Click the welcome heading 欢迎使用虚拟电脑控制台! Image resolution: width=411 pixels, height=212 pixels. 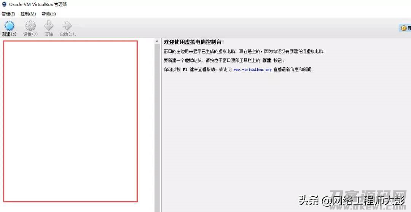194,42
